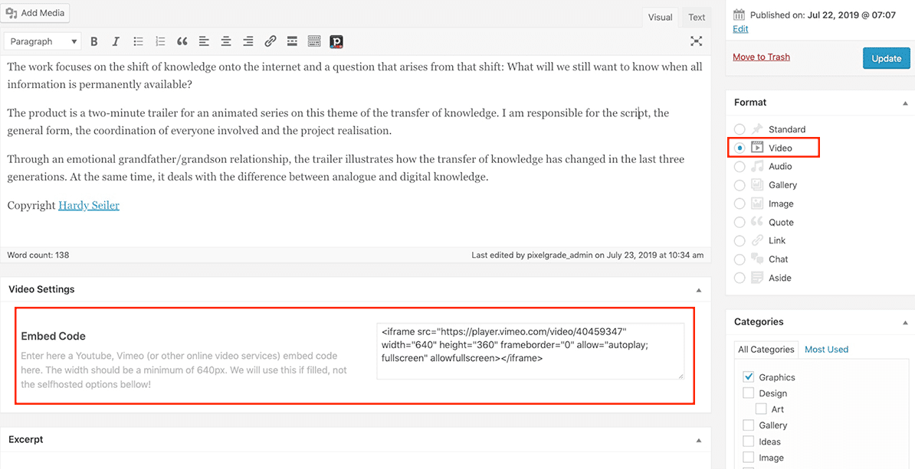
Task: Select the Gallery post format
Action: (x=740, y=185)
